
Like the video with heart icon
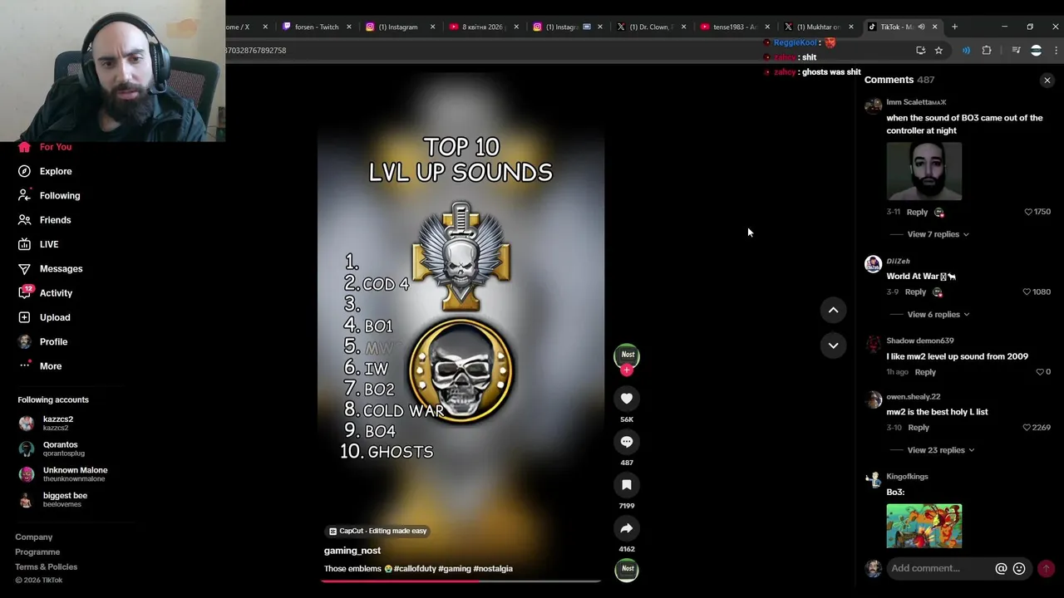tap(627, 399)
